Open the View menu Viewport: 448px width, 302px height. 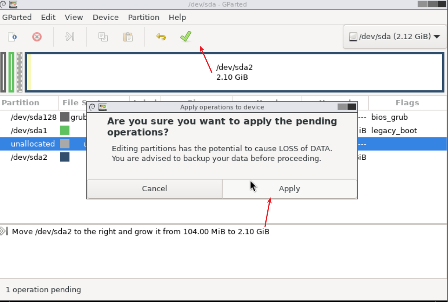[x=74, y=17]
